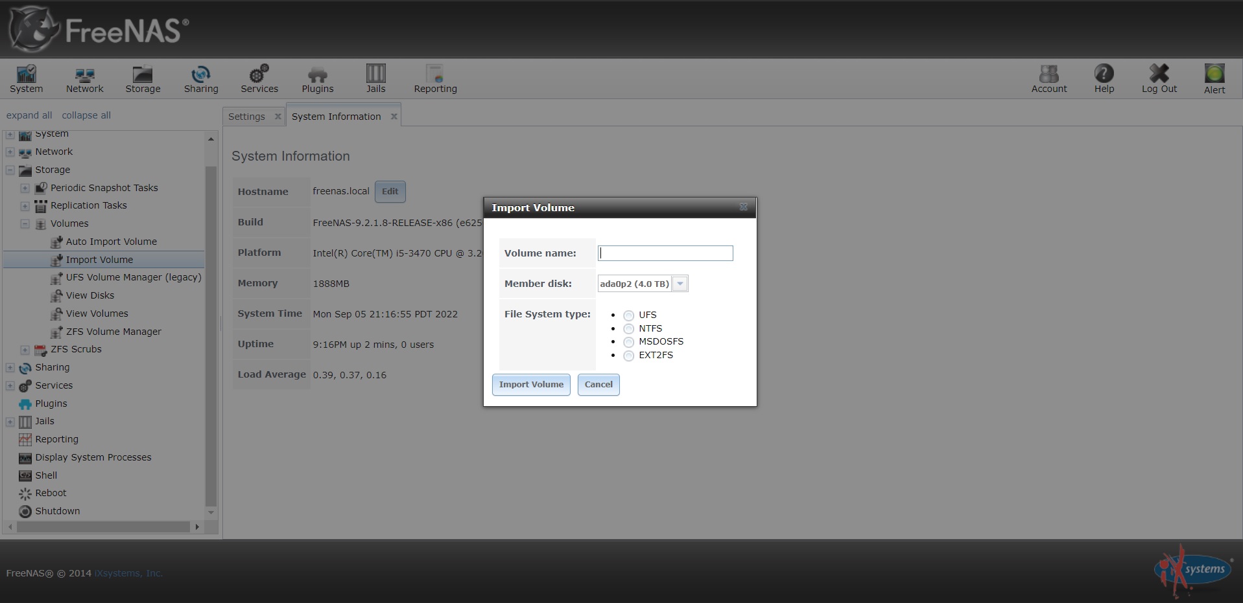Click the sidebar horizontal scrollbar
This screenshot has width=1243, height=603.
[x=103, y=527]
